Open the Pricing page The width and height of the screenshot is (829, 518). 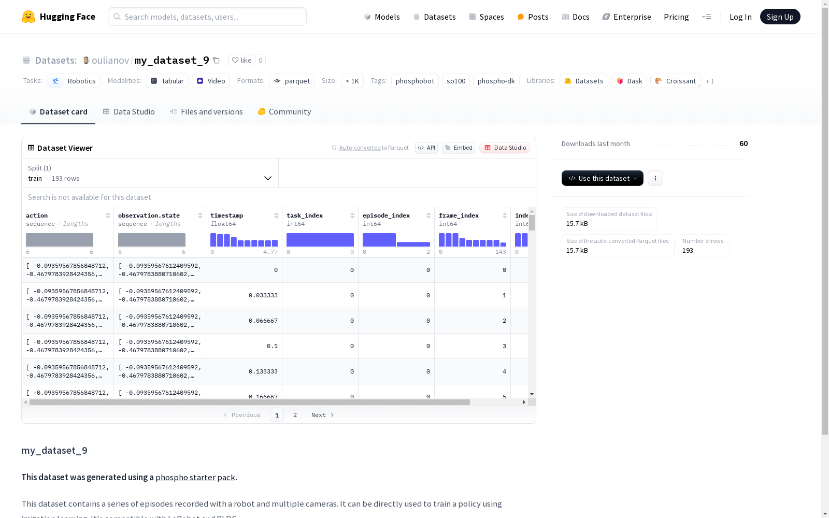click(676, 17)
